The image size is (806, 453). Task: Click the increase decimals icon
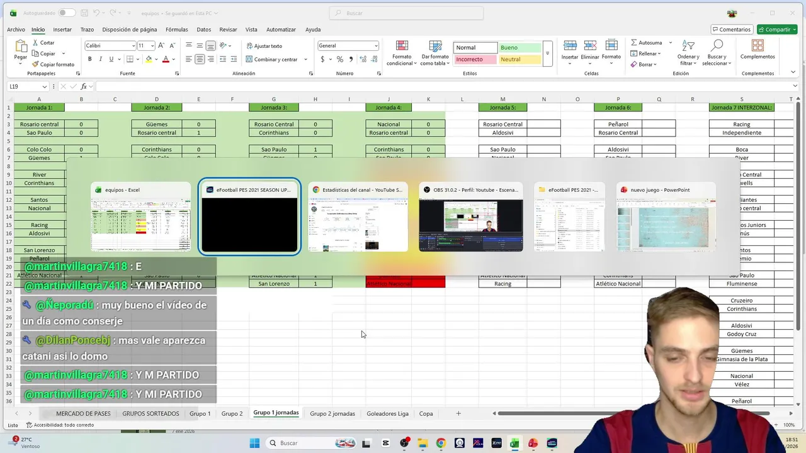point(363,59)
